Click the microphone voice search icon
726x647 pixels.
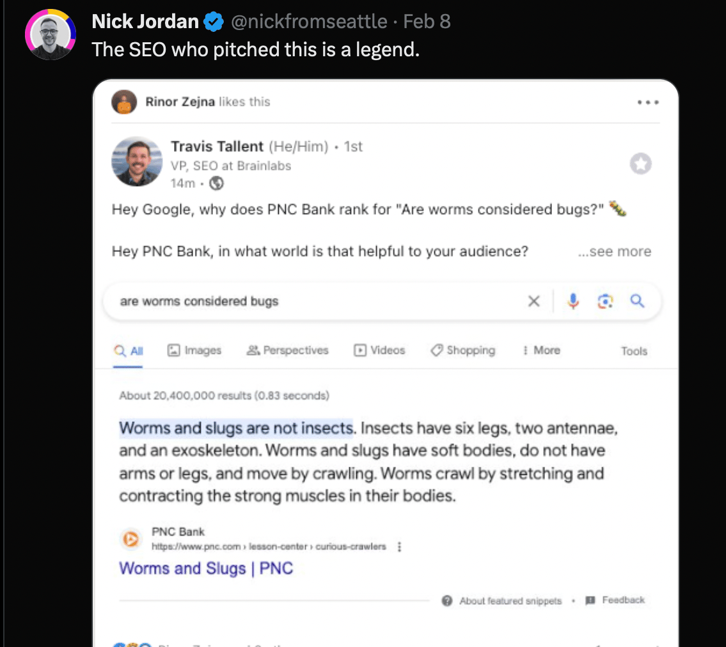coord(573,301)
